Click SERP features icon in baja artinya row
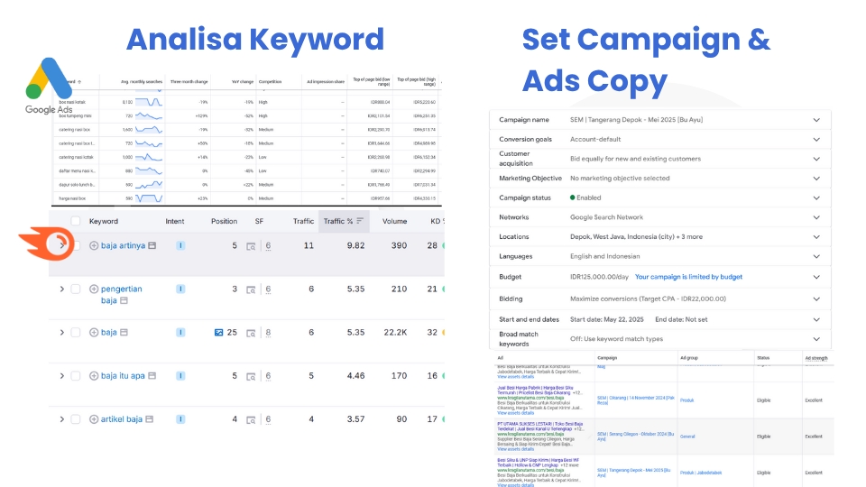Viewport: 866px width, 487px height. (251, 246)
